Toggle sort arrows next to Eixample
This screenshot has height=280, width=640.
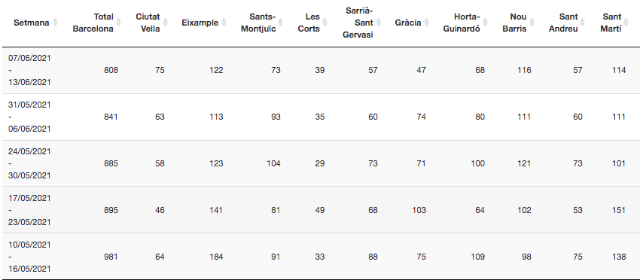point(224,23)
